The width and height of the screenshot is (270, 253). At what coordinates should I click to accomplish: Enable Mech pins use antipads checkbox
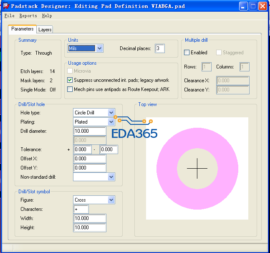(x=70, y=89)
